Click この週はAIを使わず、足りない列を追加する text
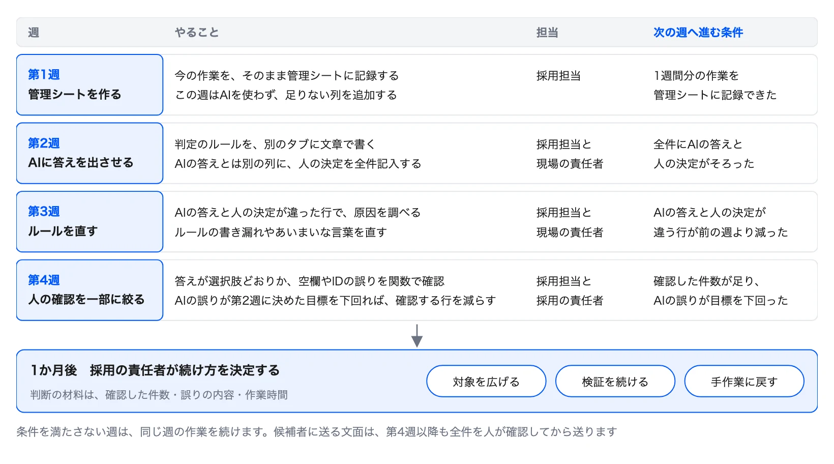Image resolution: width=834 pixels, height=464 pixels. (286, 95)
